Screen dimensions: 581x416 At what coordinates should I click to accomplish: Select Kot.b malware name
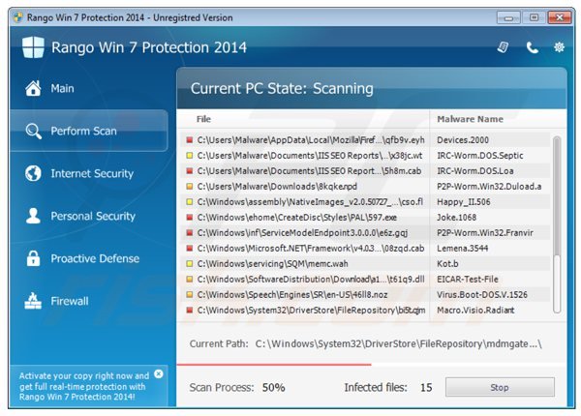pyautogui.click(x=447, y=264)
